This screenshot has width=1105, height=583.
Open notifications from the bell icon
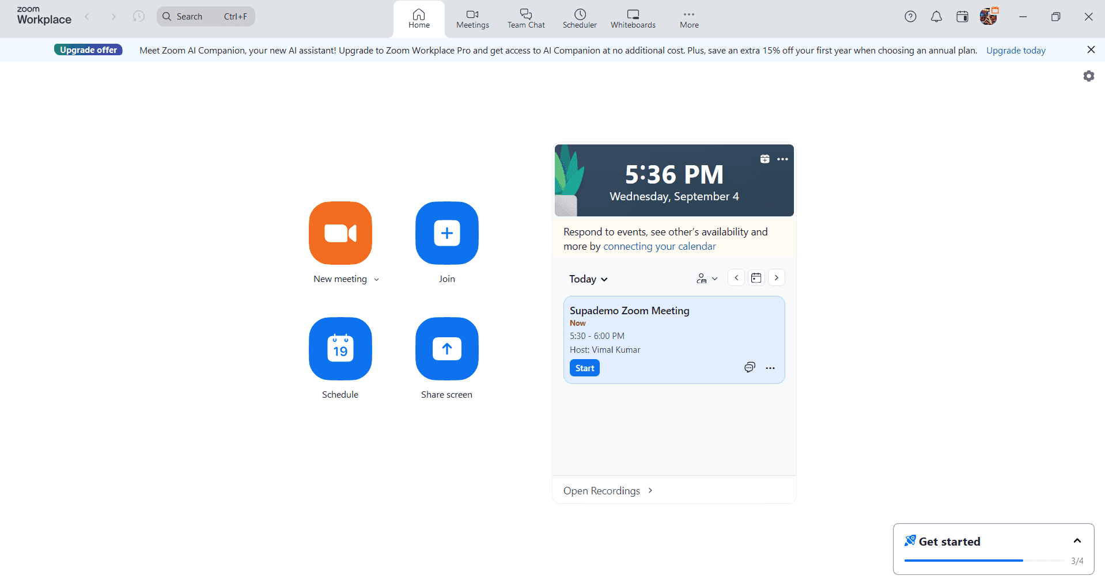[x=936, y=16]
